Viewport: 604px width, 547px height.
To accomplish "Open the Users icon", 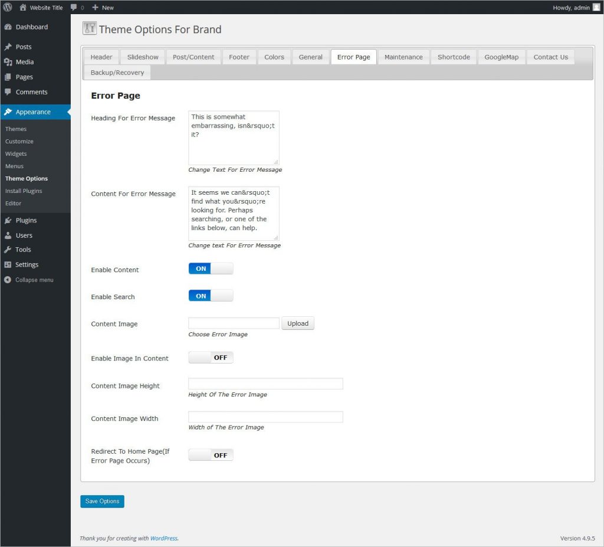I will (8, 235).
